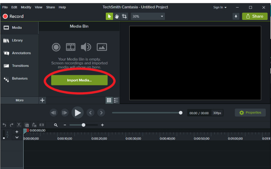
Task: Open the 30% canvas zoom dropdown
Action: click(148, 16)
